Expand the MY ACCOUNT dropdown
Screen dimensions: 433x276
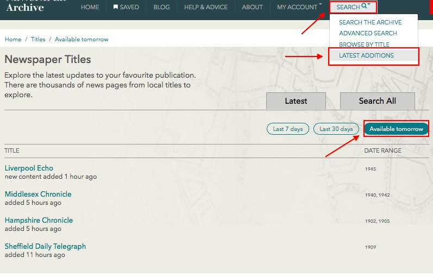(x=299, y=7)
